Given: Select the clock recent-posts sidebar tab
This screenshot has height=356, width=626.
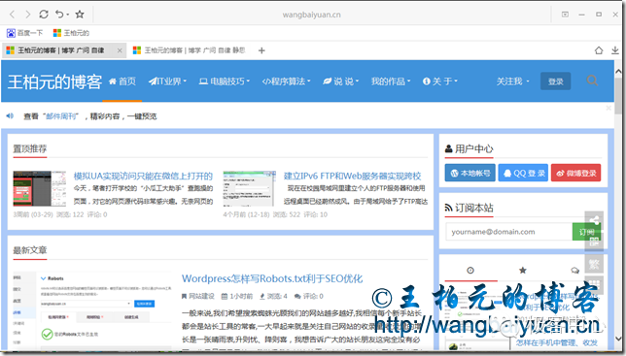Looking at the screenshot, I should (x=470, y=271).
